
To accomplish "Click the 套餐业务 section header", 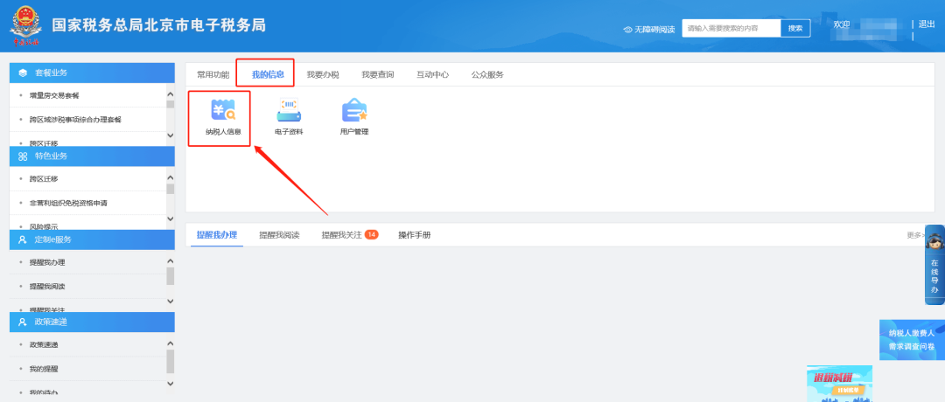I will tap(92, 73).
